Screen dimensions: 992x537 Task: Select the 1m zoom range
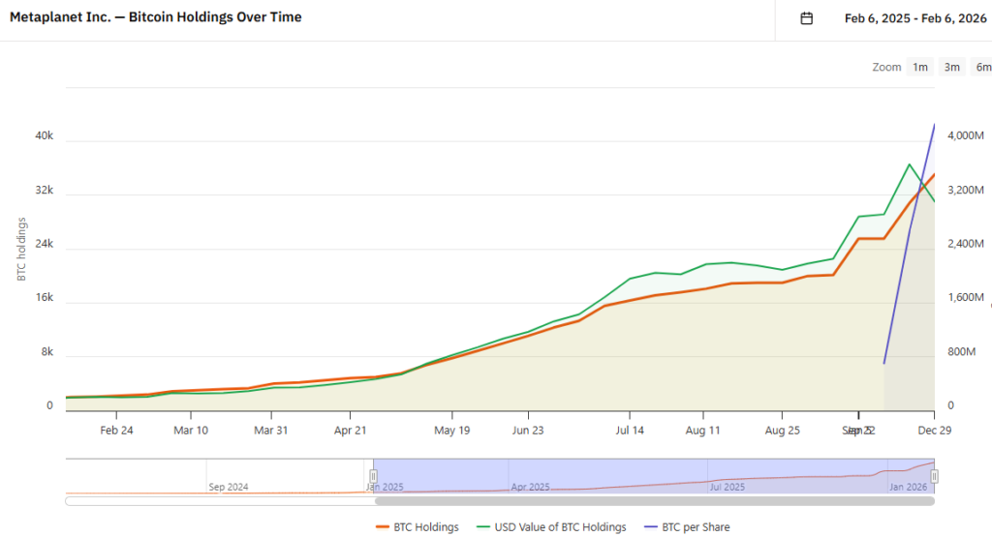click(x=919, y=67)
